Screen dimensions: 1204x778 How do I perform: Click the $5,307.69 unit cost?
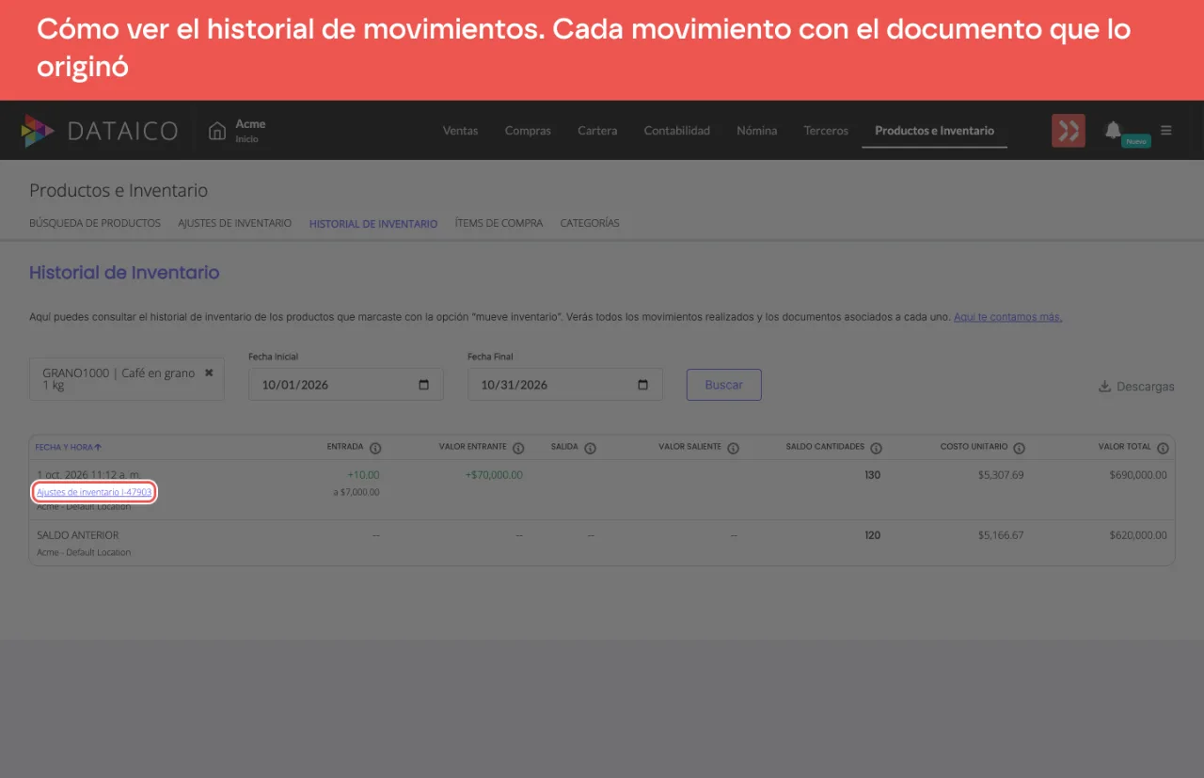coord(1001,475)
